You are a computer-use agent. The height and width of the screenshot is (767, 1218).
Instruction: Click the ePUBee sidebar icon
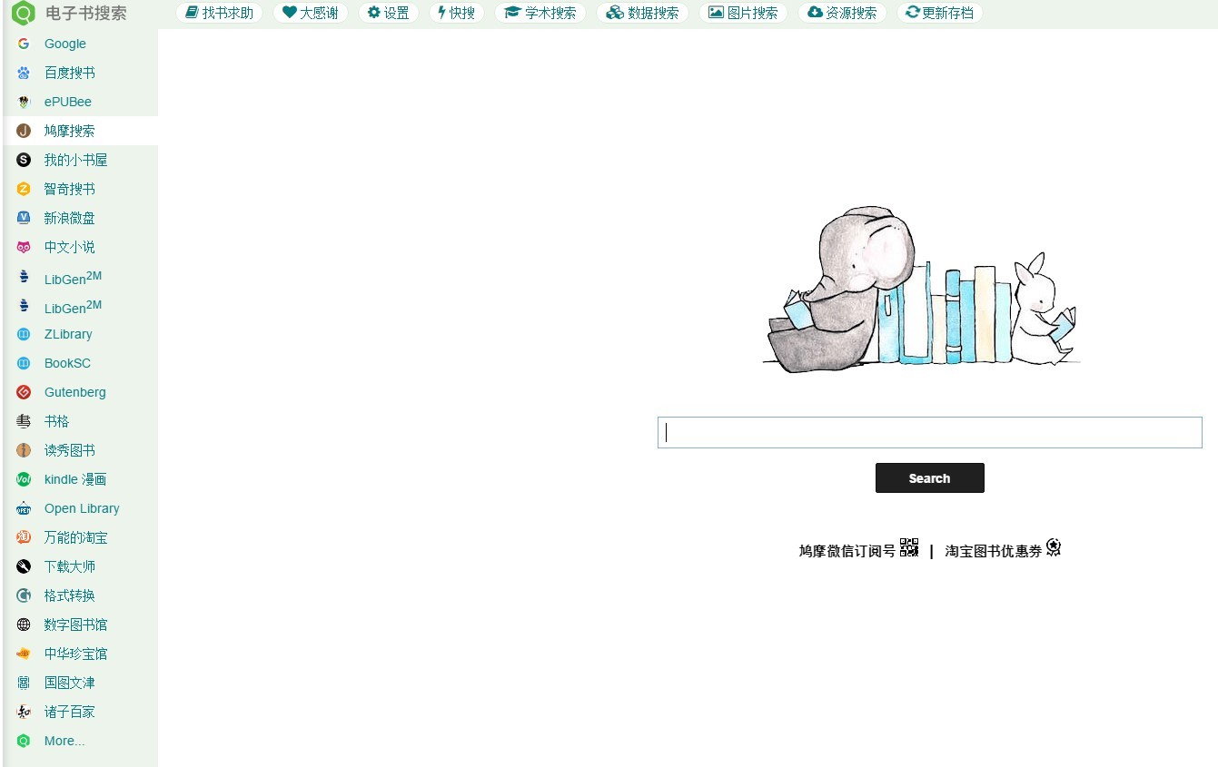[x=24, y=102]
